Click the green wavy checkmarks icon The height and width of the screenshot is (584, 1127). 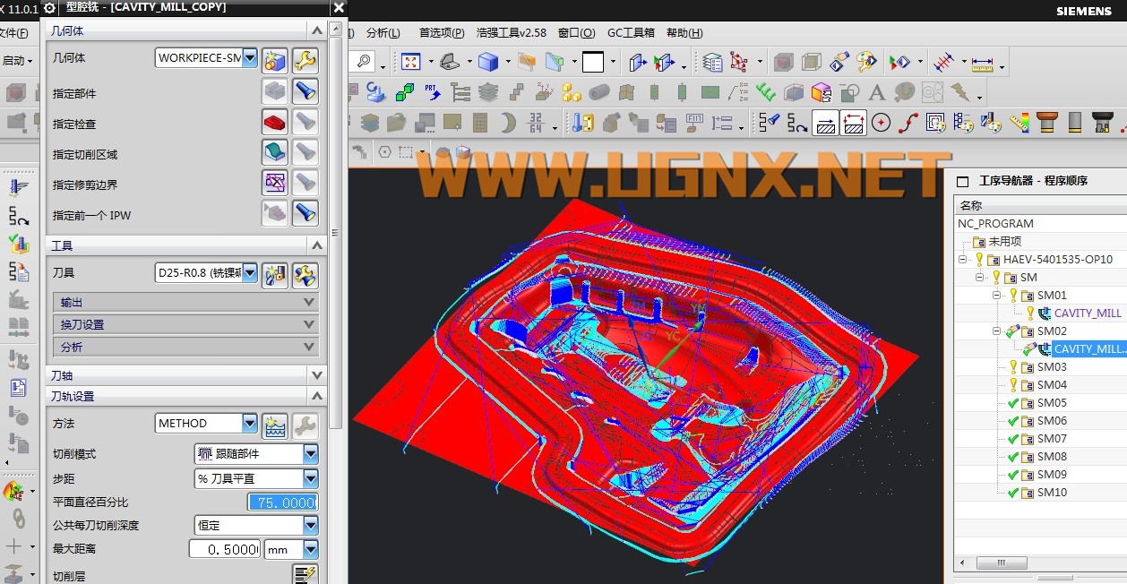[x=765, y=92]
